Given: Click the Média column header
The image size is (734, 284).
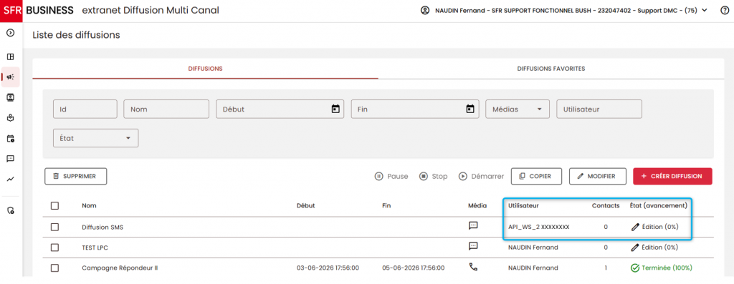Looking at the screenshot, I should (477, 205).
